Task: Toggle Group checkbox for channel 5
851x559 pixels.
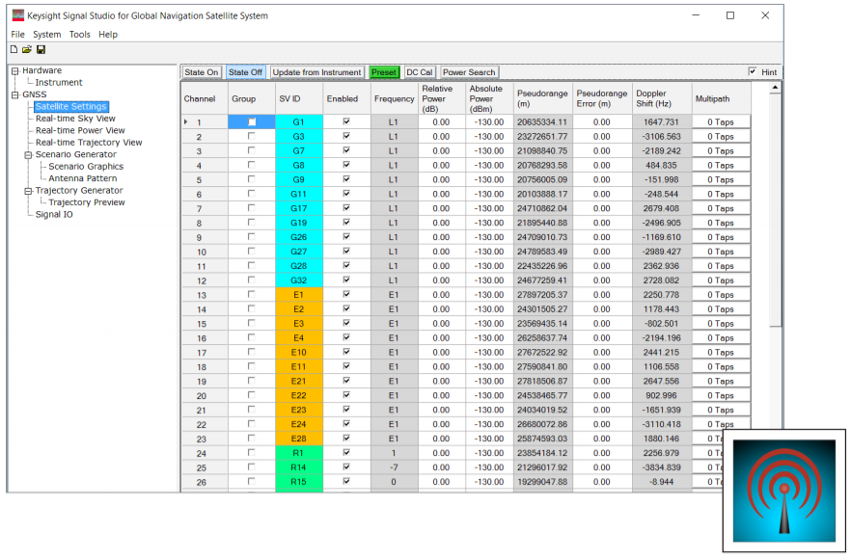Action: (251, 179)
